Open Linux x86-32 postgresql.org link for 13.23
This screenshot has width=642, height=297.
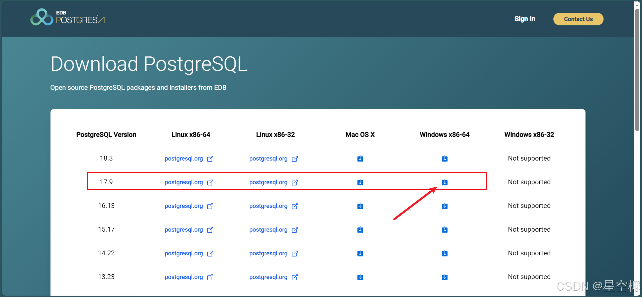coord(274,277)
